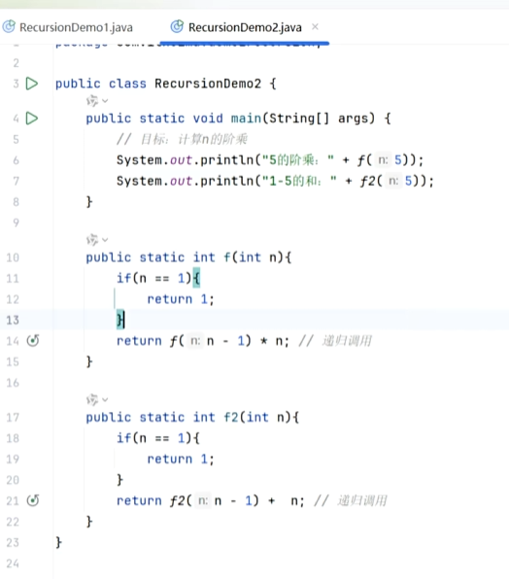Click line number 3 in the gutter
Screen dimensions: 509x579
click(x=16, y=84)
